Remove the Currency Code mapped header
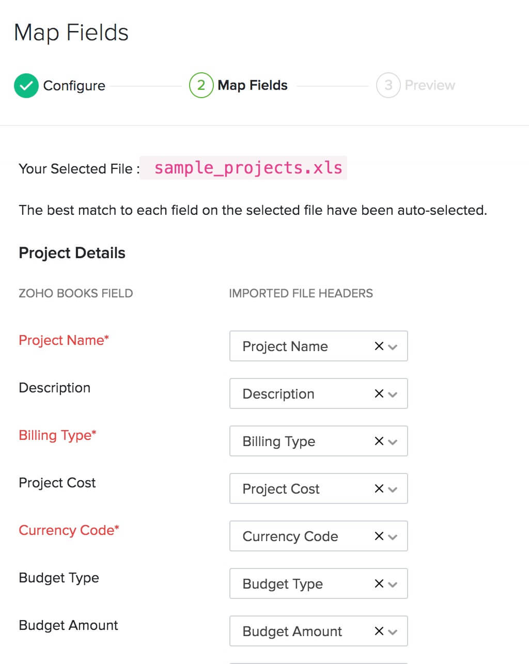 pos(378,536)
